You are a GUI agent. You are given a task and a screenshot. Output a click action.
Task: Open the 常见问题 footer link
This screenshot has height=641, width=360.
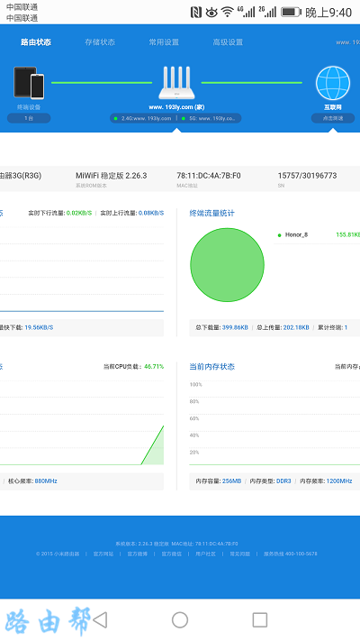click(x=239, y=554)
